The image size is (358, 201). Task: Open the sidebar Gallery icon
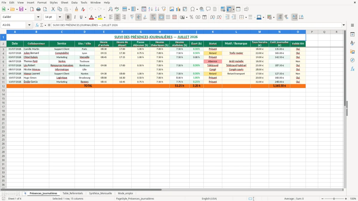[352, 52]
